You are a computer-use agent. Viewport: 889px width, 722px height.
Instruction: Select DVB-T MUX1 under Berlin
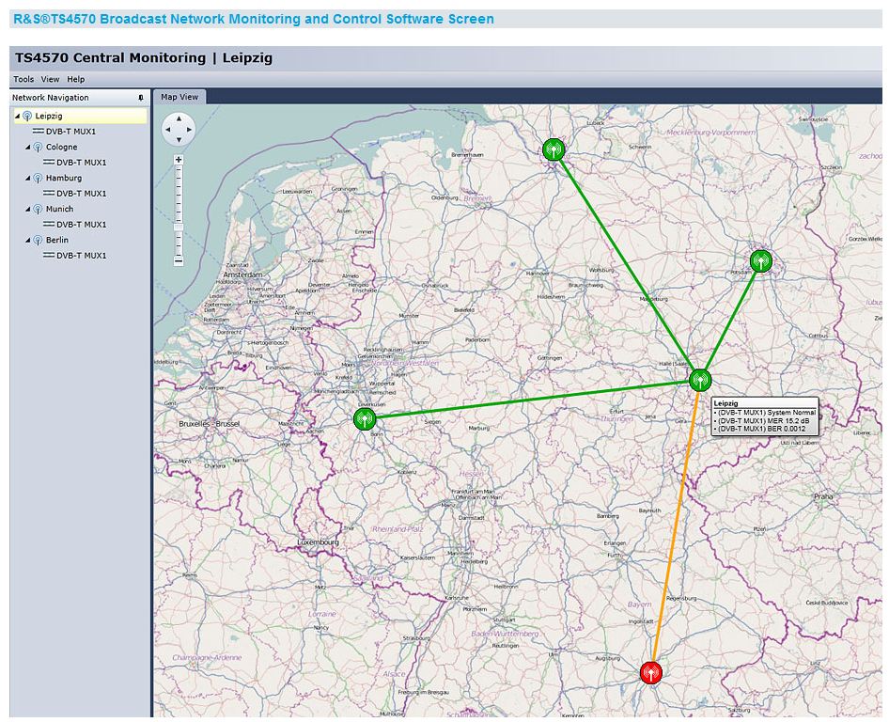point(82,257)
